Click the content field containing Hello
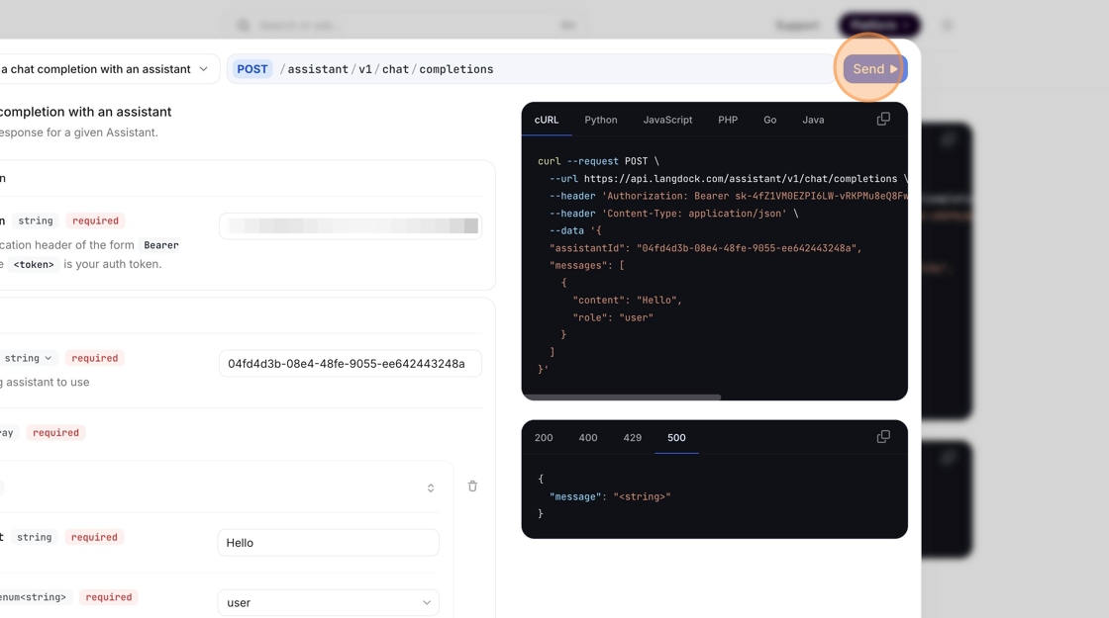1109x618 pixels. pyautogui.click(x=328, y=542)
